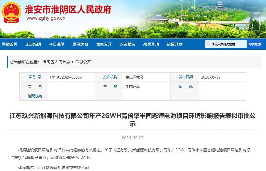Click the national emblem logo
Image resolution: width=266 pixels, height=171 pixels.
tap(11, 13)
